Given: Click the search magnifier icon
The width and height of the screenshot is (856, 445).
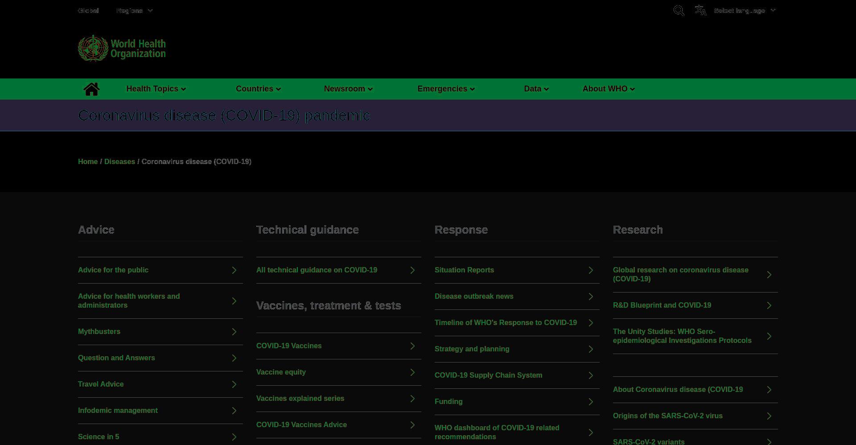Looking at the screenshot, I should coord(679,11).
